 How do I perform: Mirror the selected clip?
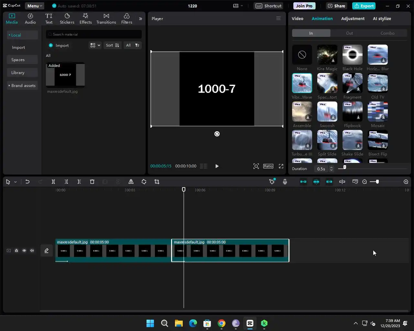[131, 182]
